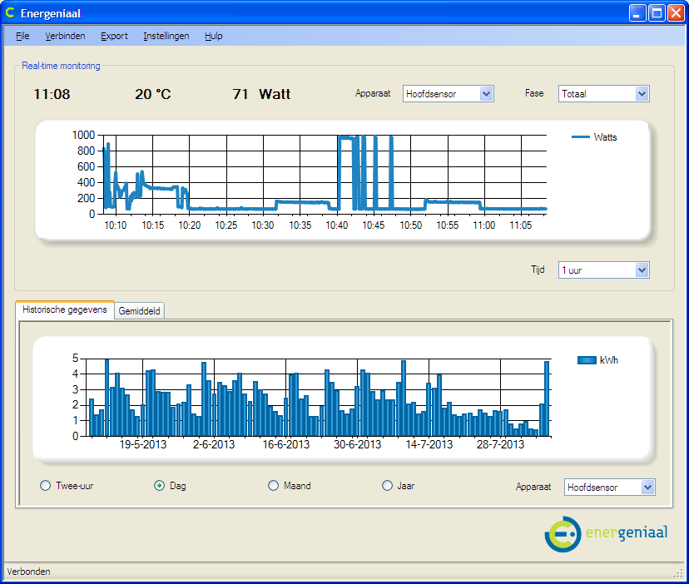Click the 10:40 axis label
The height and width of the screenshot is (584, 689).
tap(336, 225)
